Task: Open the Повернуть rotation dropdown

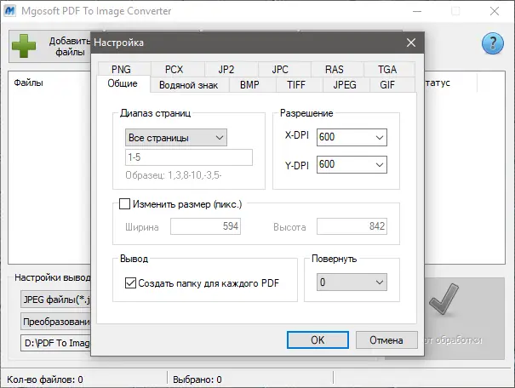Action: pyautogui.click(x=352, y=282)
